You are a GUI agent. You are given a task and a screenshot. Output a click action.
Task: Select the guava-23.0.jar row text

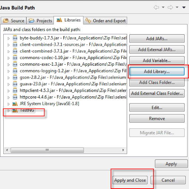(x=73, y=84)
